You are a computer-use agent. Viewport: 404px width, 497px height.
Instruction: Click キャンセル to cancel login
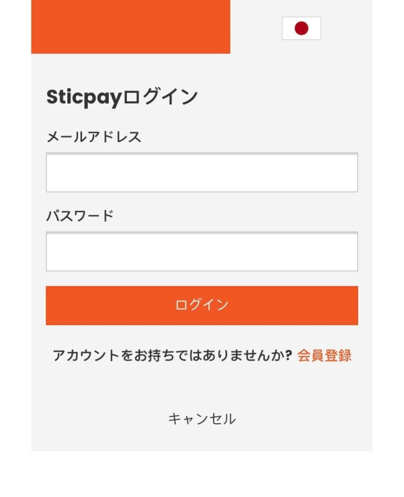pyautogui.click(x=201, y=419)
